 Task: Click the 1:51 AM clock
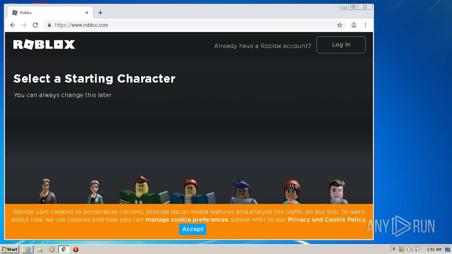[x=434, y=249]
